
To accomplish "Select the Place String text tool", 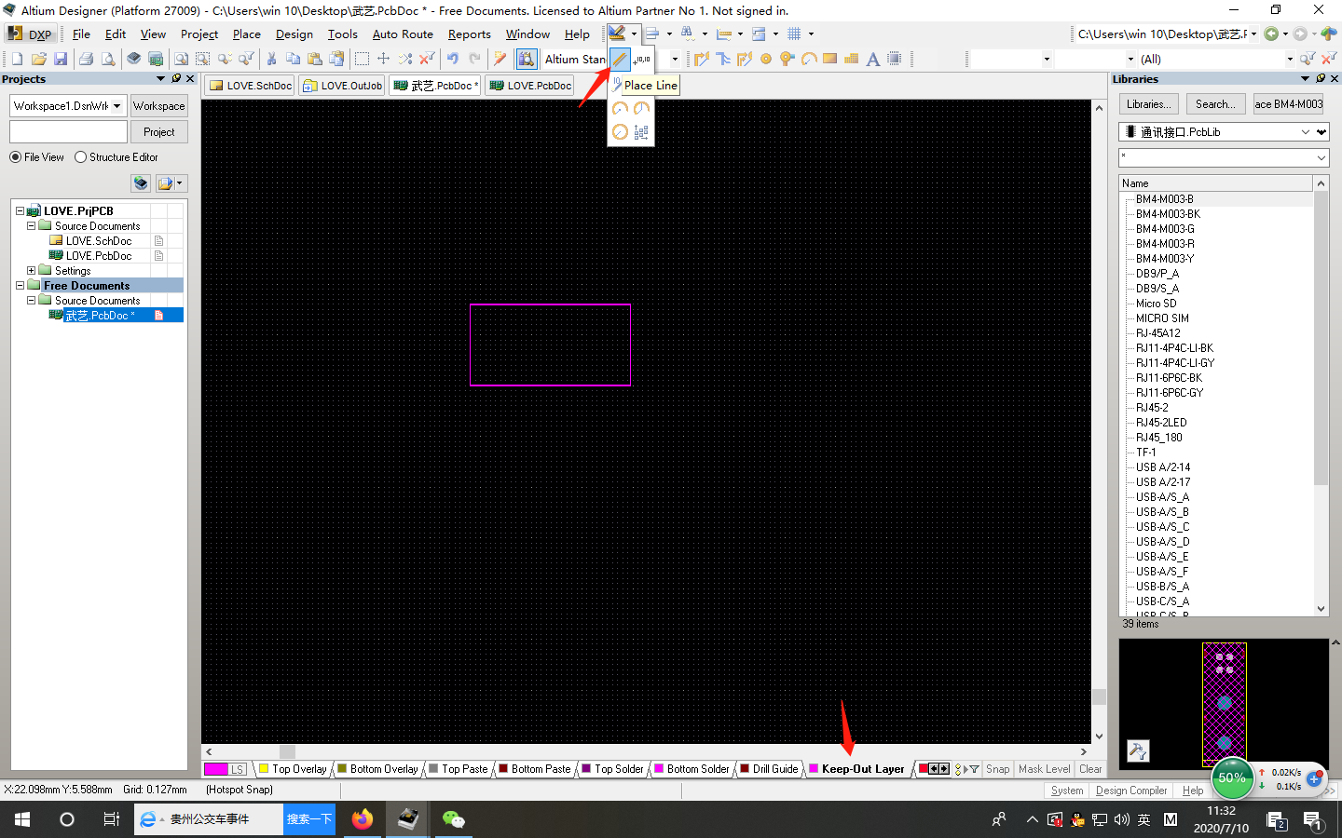I will click(x=873, y=59).
